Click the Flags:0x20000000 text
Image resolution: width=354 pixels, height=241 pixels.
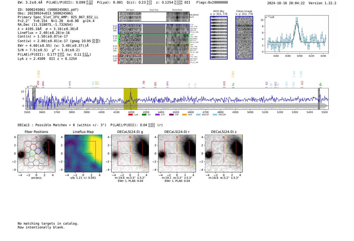(212, 3)
